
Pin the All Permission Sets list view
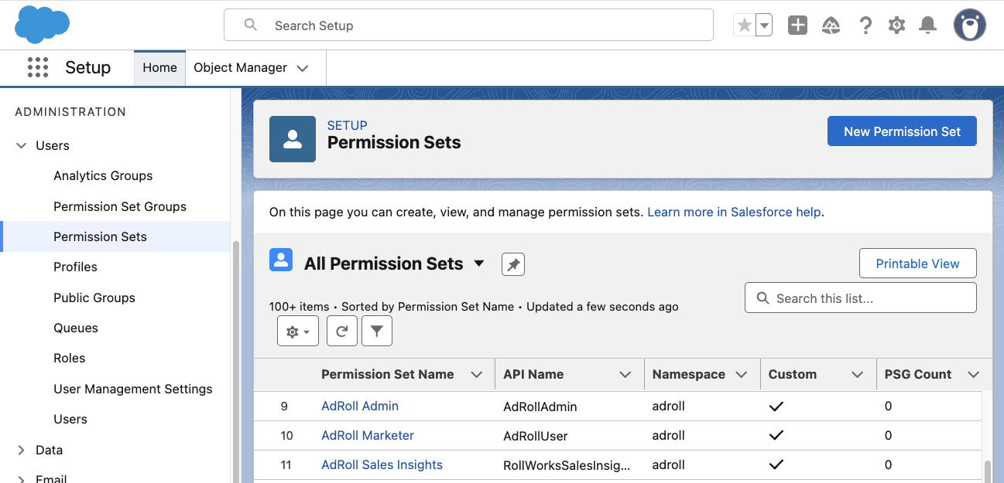[512, 264]
